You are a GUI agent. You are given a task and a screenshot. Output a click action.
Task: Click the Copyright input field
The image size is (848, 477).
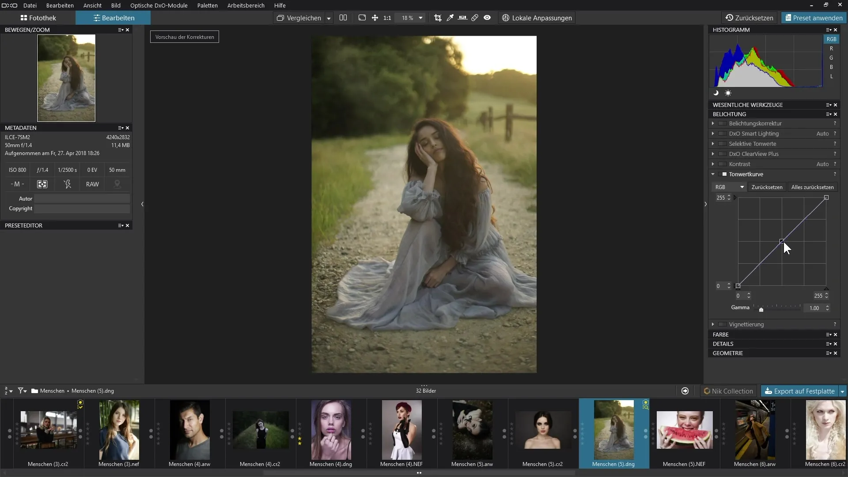coord(82,208)
